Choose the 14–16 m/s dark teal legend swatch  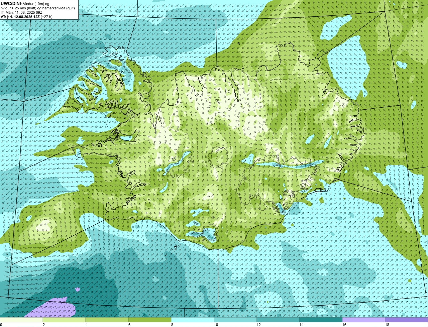click(x=321, y=320)
